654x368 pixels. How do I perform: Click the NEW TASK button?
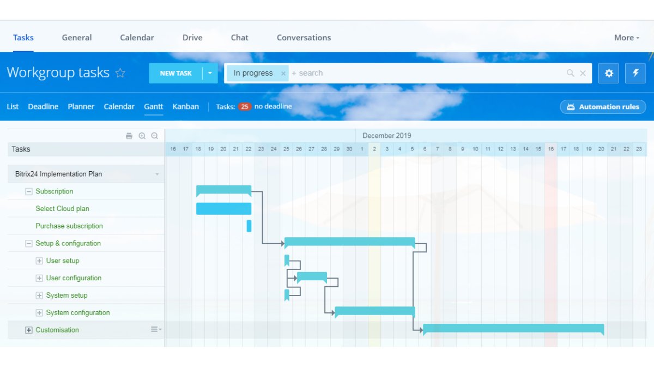[x=175, y=73]
